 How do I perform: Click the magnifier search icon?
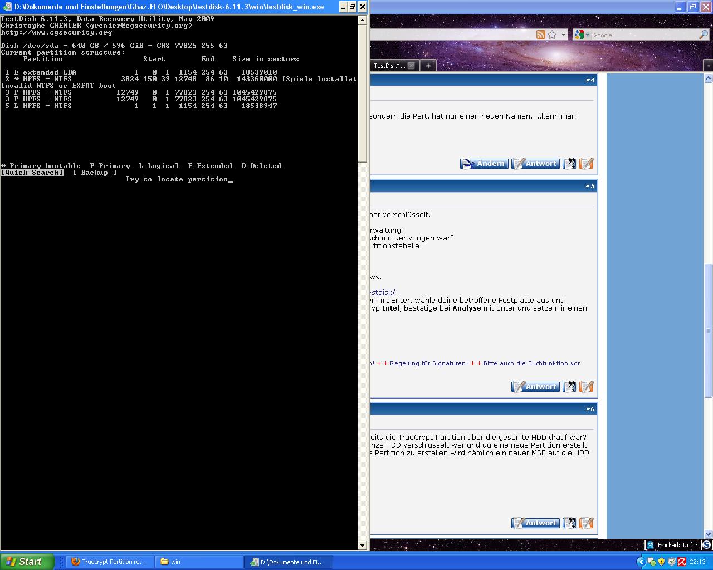[x=704, y=35]
